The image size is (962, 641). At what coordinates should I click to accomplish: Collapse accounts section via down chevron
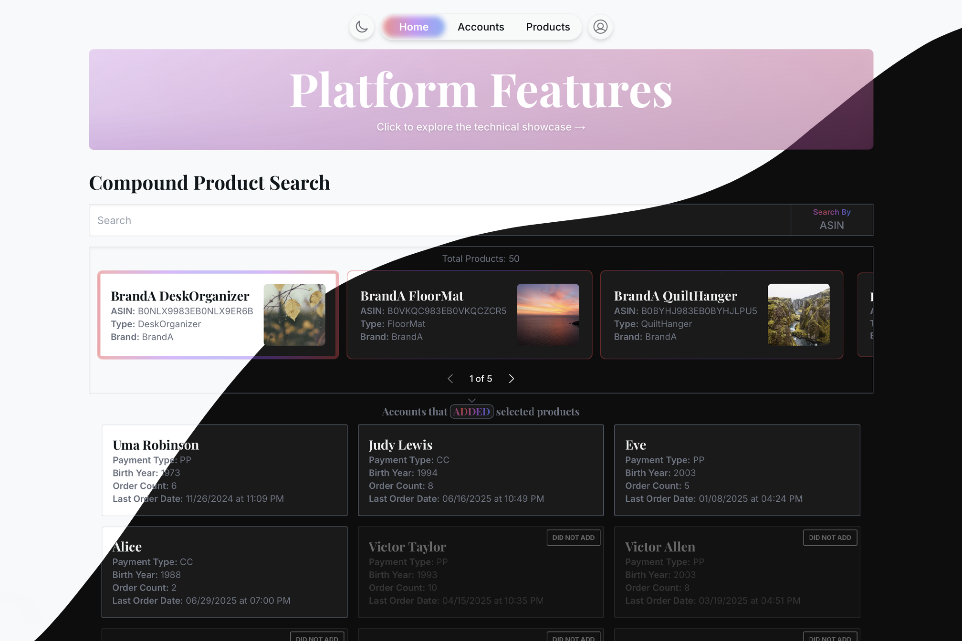tap(471, 400)
